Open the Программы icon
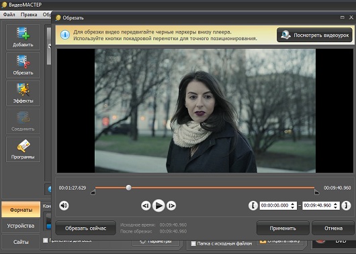 tap(23, 149)
